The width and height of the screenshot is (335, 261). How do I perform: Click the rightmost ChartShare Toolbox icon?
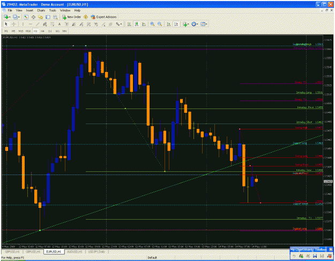(x=329, y=256)
